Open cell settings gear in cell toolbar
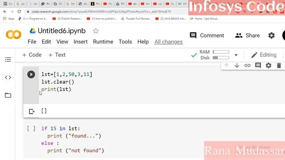 (269, 65)
